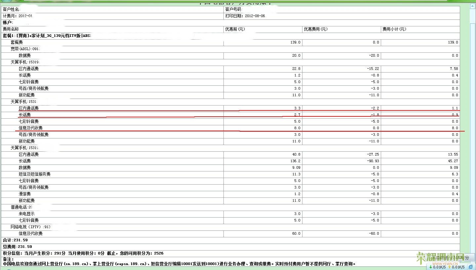
Task: Click the 3.3 value in underlined 区内通话费 row
Action: coord(297,108)
